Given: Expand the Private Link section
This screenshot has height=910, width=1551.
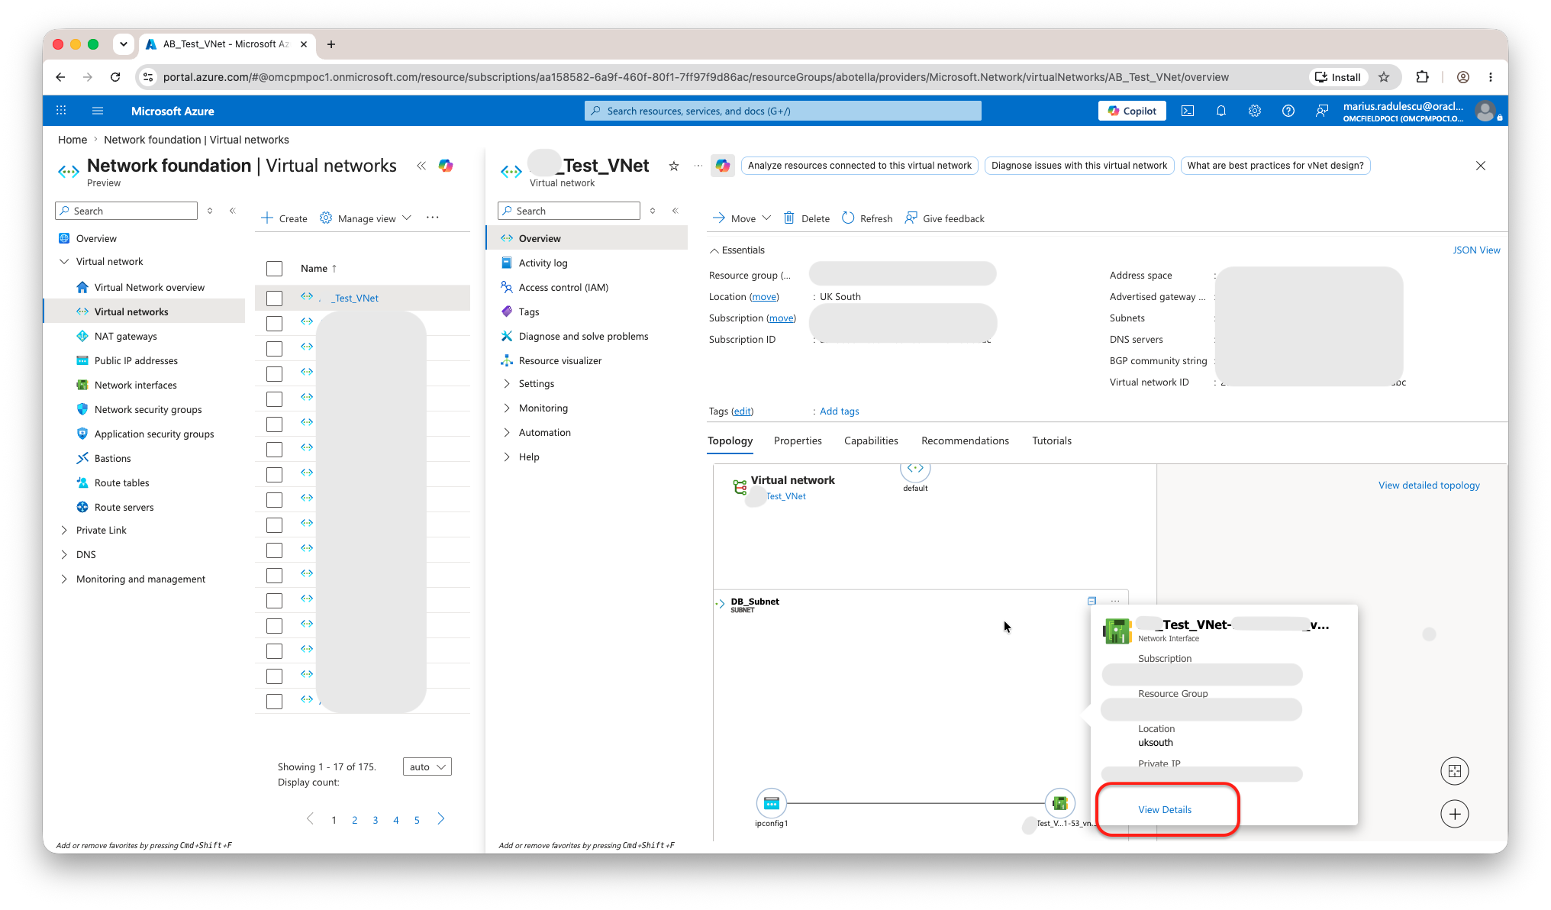Looking at the screenshot, I should coord(64,530).
